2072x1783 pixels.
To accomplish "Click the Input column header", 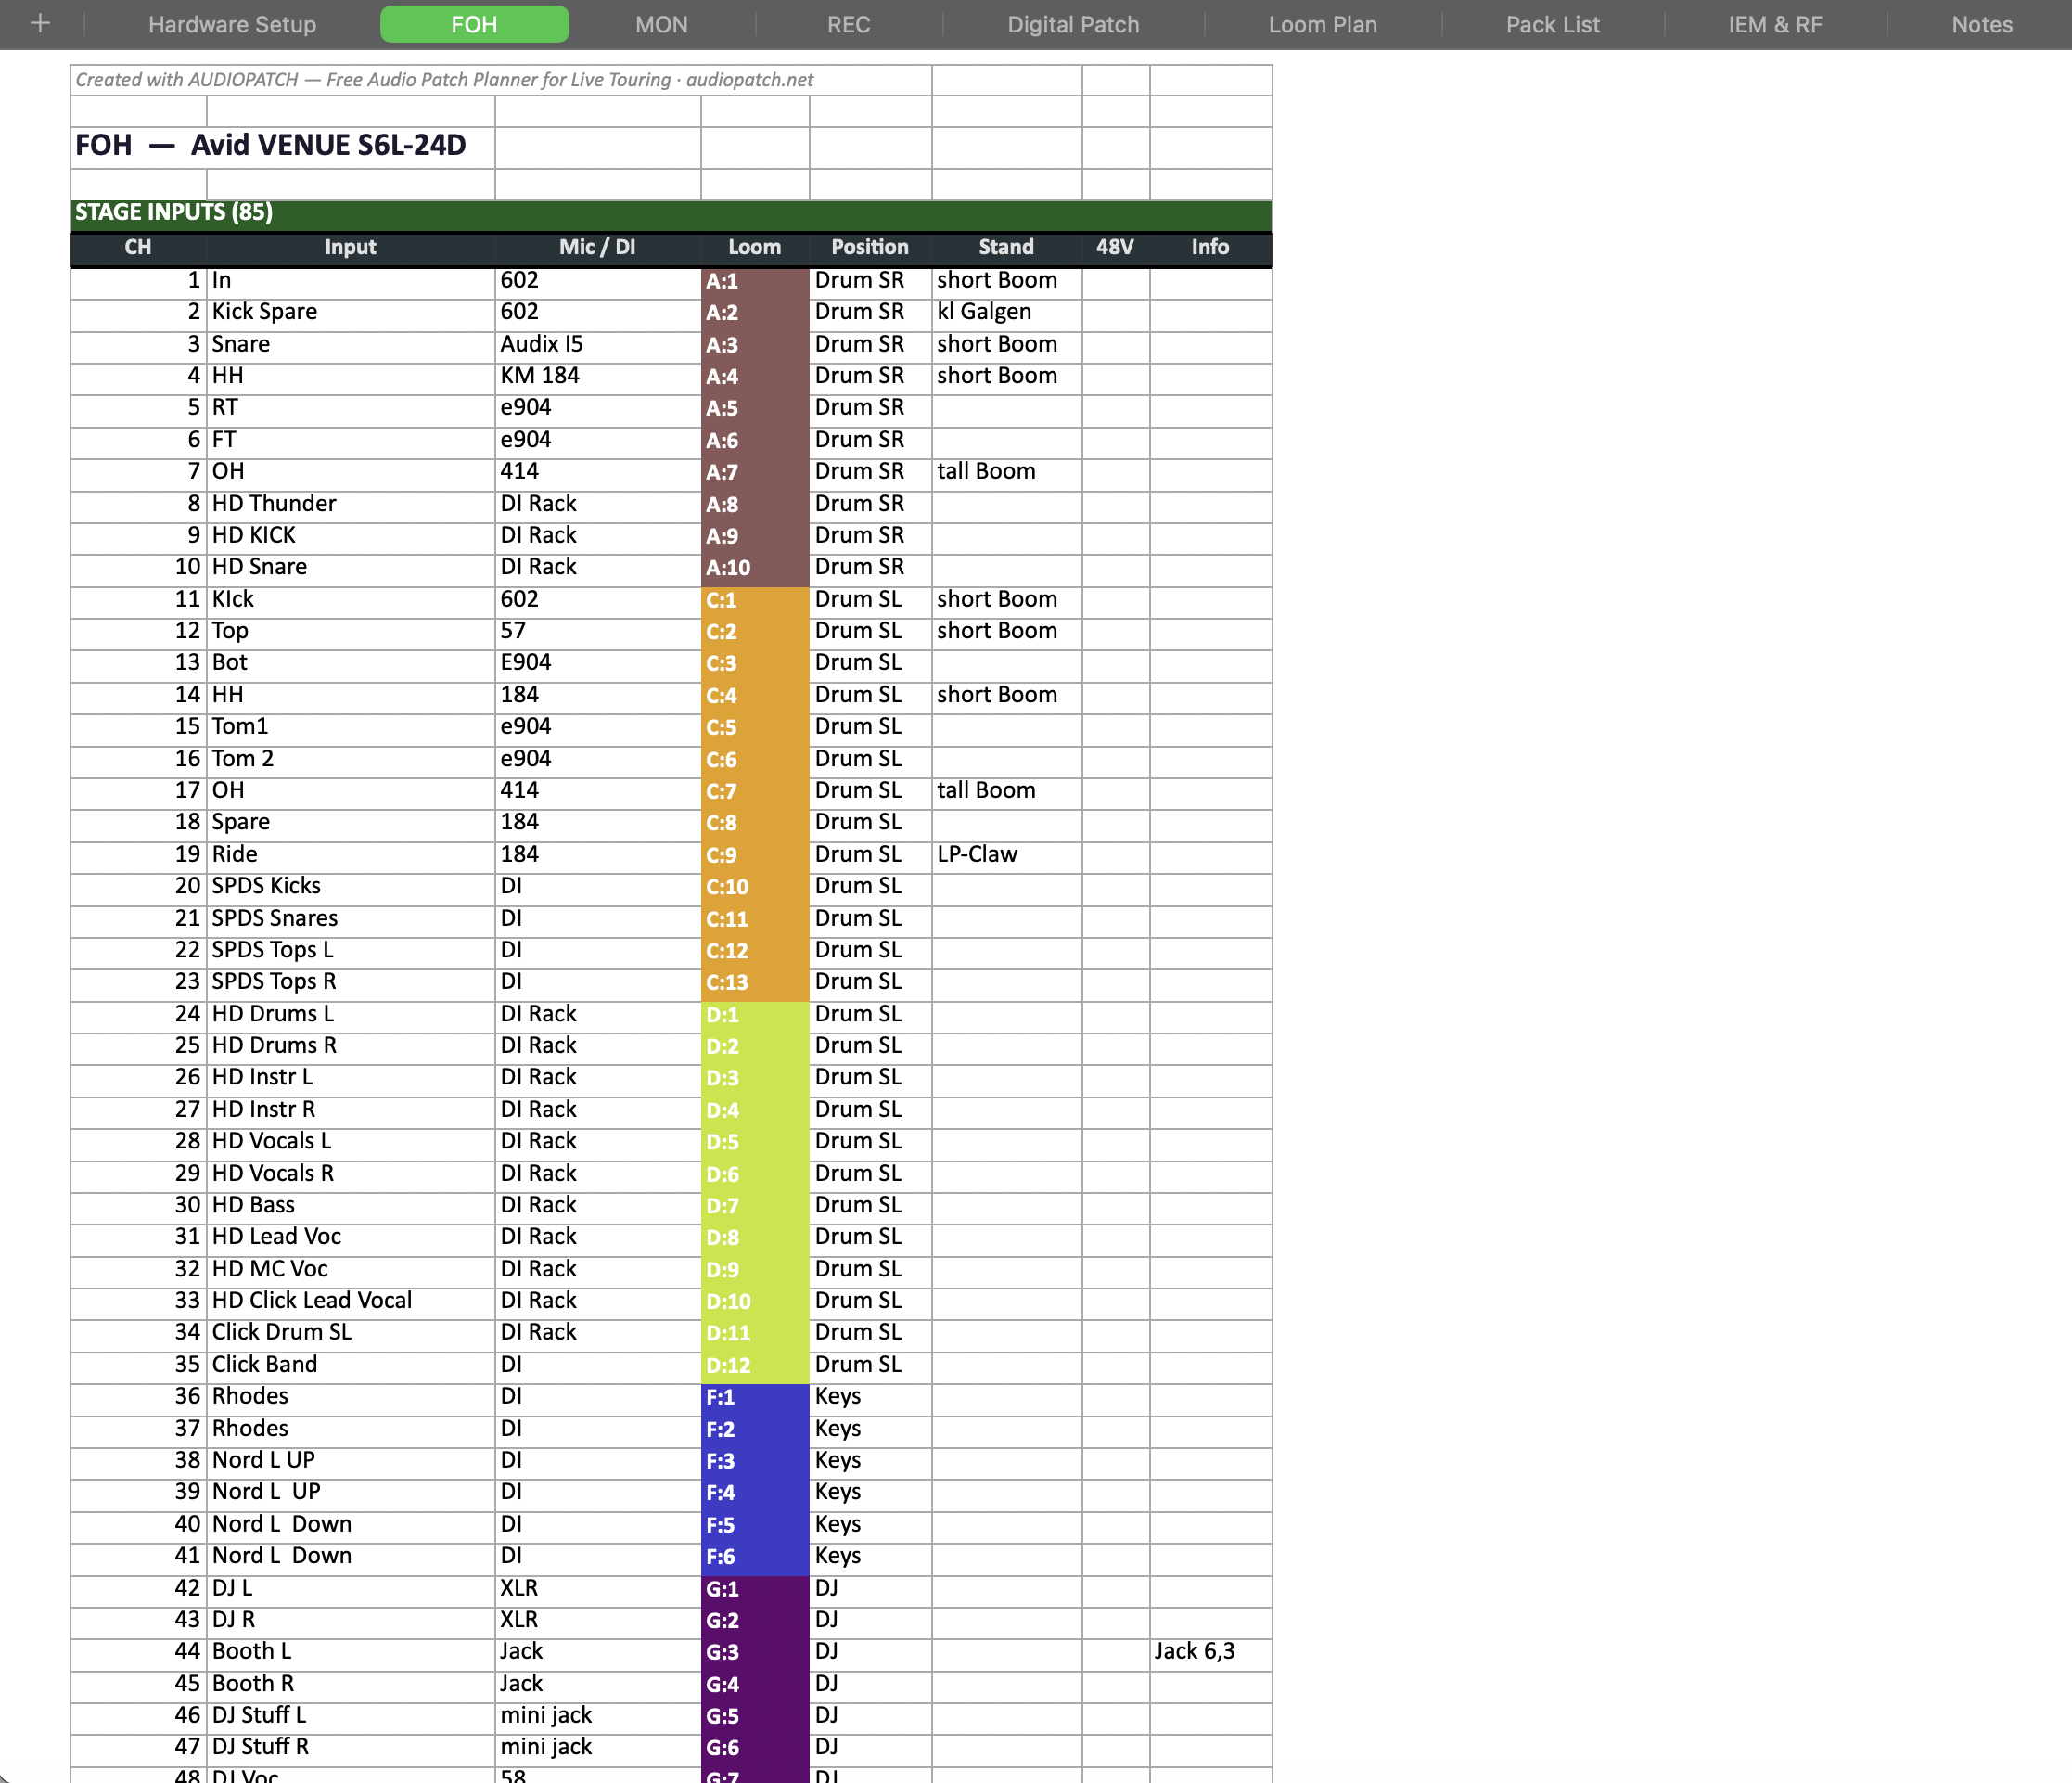I will coord(350,248).
